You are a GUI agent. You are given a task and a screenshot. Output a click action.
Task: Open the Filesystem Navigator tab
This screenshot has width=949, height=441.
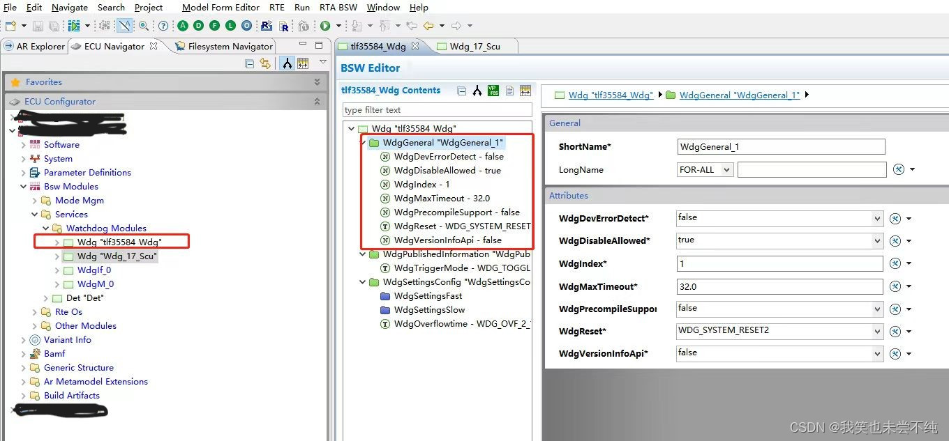[x=229, y=46]
